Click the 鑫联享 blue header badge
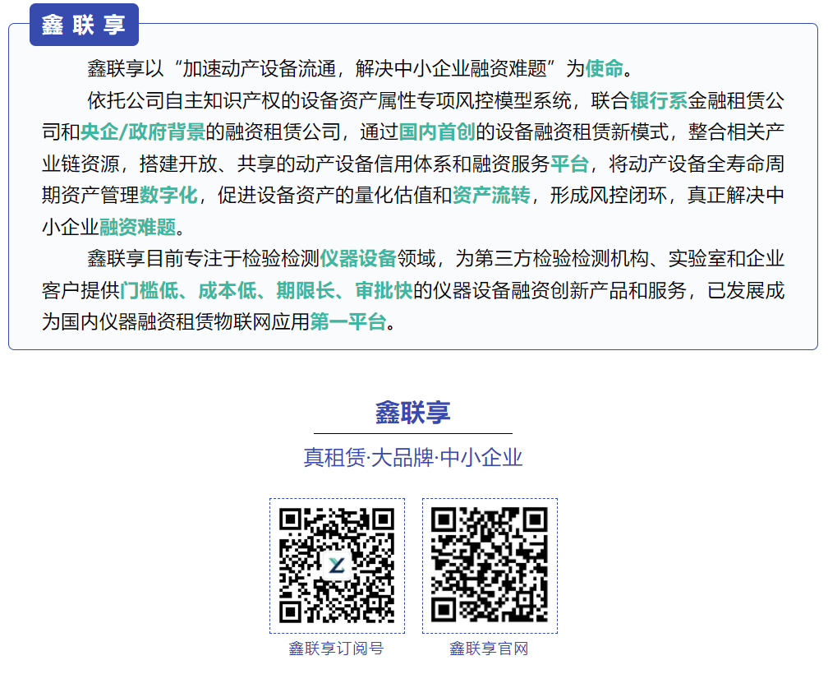This screenshot has width=828, height=688. pyautogui.click(x=84, y=25)
